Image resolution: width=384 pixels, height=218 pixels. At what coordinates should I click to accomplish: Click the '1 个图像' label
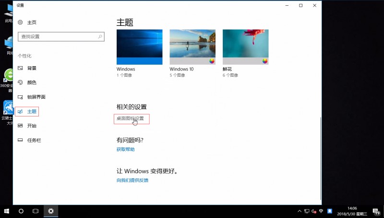click(x=124, y=75)
